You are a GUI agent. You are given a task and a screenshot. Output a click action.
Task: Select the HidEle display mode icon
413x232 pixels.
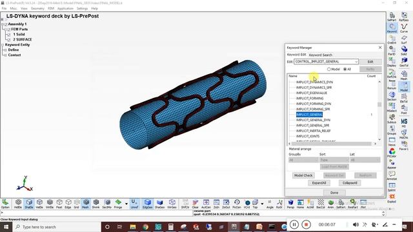pyautogui.click(x=18, y=204)
